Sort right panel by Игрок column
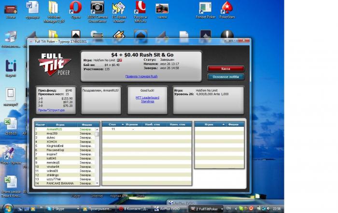The width and height of the screenshot is (338, 213). [x=209, y=124]
